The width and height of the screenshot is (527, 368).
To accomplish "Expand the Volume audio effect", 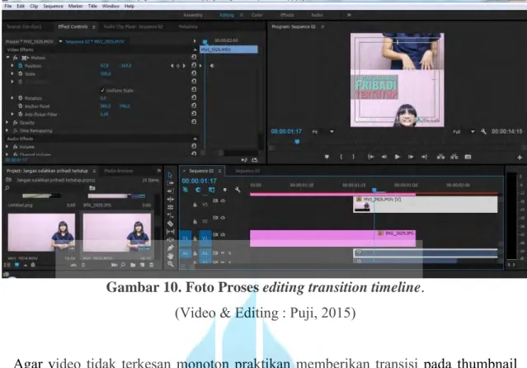I will pos(7,147).
